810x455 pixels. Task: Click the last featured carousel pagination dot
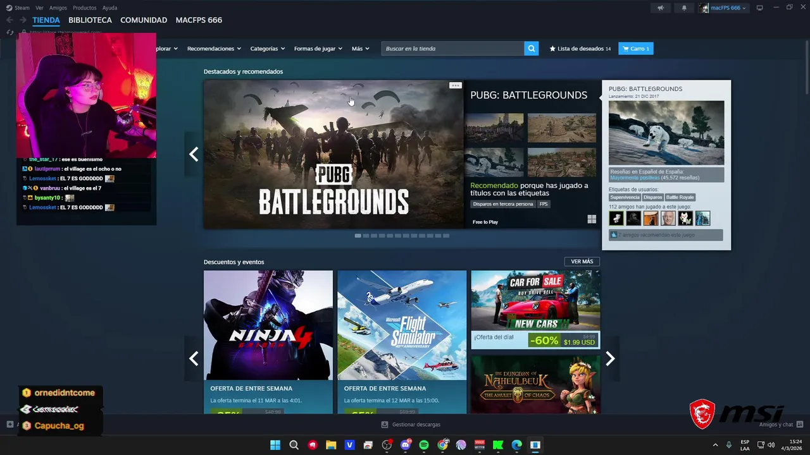(446, 236)
